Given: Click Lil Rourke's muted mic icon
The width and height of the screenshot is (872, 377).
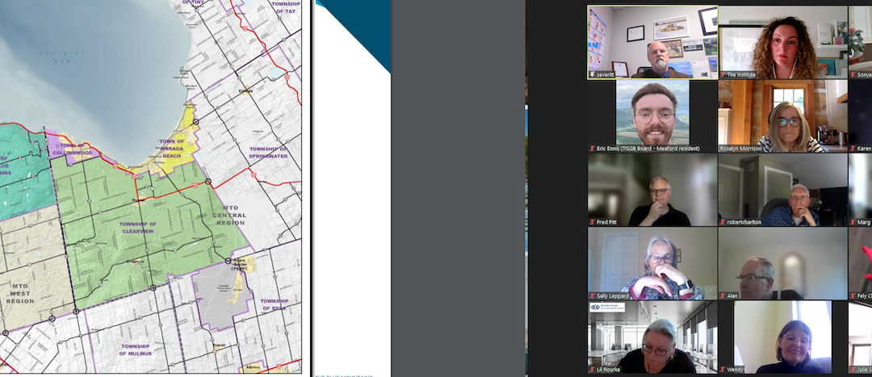Looking at the screenshot, I should (592, 370).
